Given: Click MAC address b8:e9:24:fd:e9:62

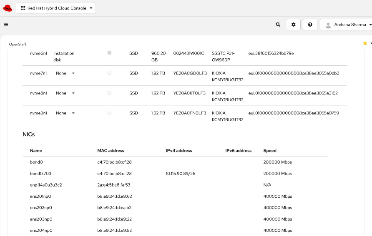Looking at the screenshot, I should point(115,196).
